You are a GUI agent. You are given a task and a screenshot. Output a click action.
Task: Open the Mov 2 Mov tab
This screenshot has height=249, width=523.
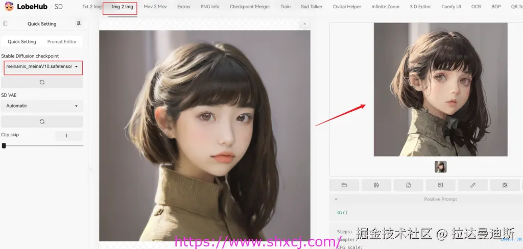(x=155, y=7)
